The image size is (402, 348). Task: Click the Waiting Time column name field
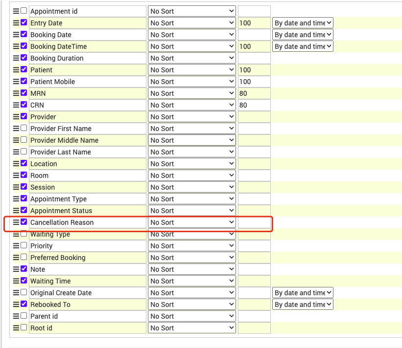[x=88, y=281]
